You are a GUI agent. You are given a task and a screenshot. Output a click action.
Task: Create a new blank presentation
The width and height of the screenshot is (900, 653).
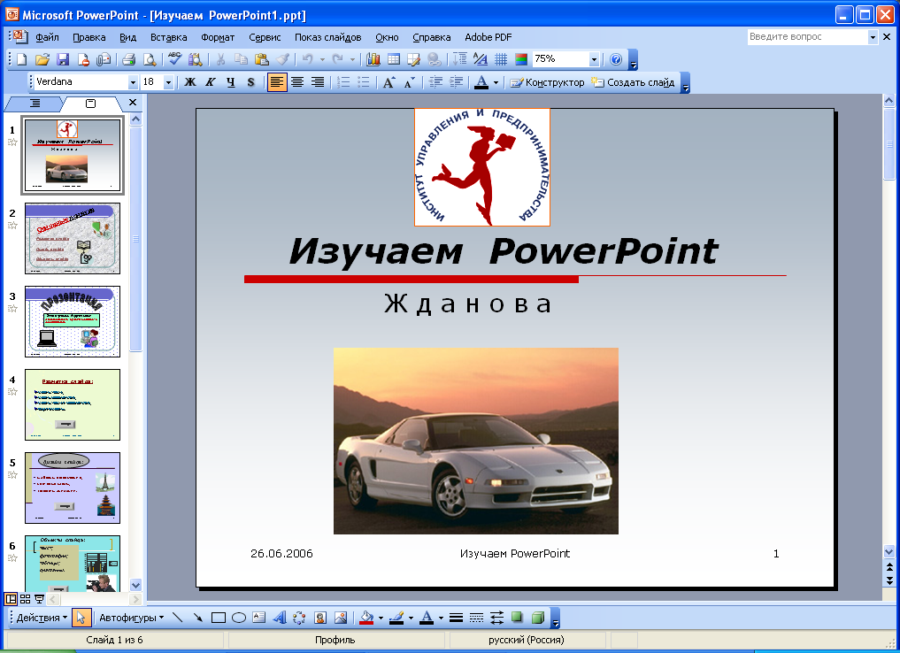click(x=22, y=59)
